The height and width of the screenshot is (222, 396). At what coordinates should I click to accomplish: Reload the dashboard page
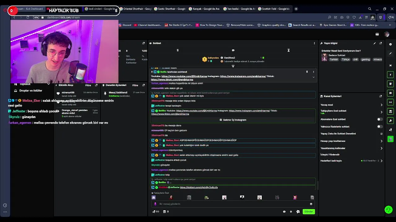click(28, 17)
